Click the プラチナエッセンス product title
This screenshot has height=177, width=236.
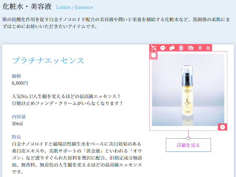tap(48, 61)
